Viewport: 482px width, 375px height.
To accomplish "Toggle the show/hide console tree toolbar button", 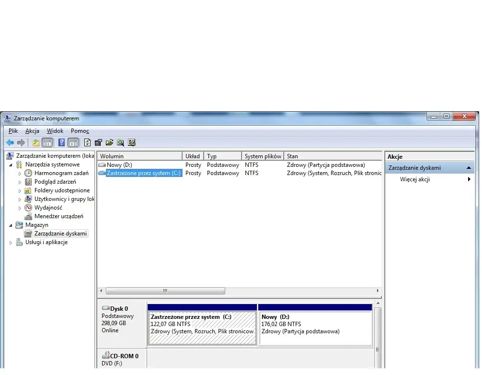I will [47, 142].
